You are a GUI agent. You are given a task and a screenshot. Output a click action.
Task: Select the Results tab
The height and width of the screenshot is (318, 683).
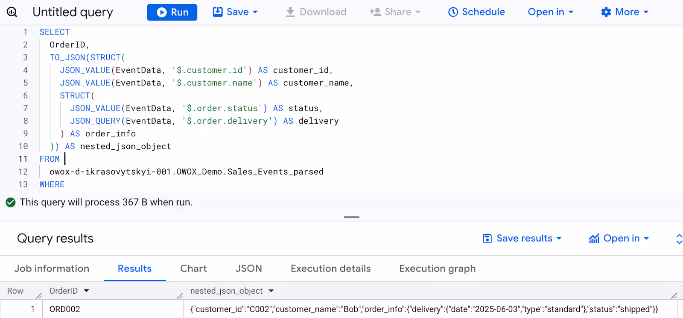coord(134,268)
